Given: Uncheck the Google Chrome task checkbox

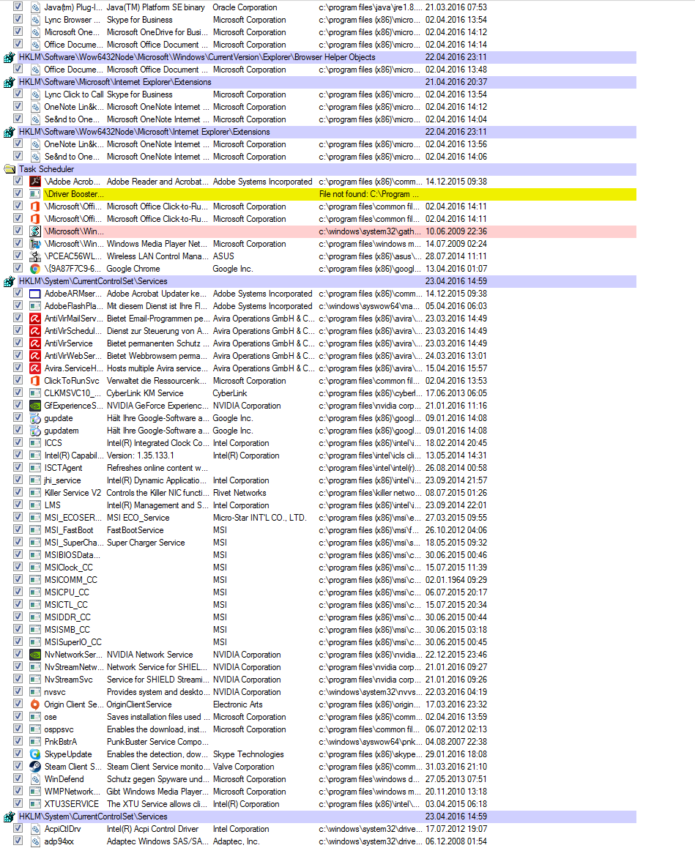Looking at the screenshot, I should (18, 268).
